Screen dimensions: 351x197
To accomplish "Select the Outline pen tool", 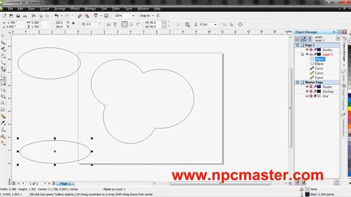I will coord(3,130).
